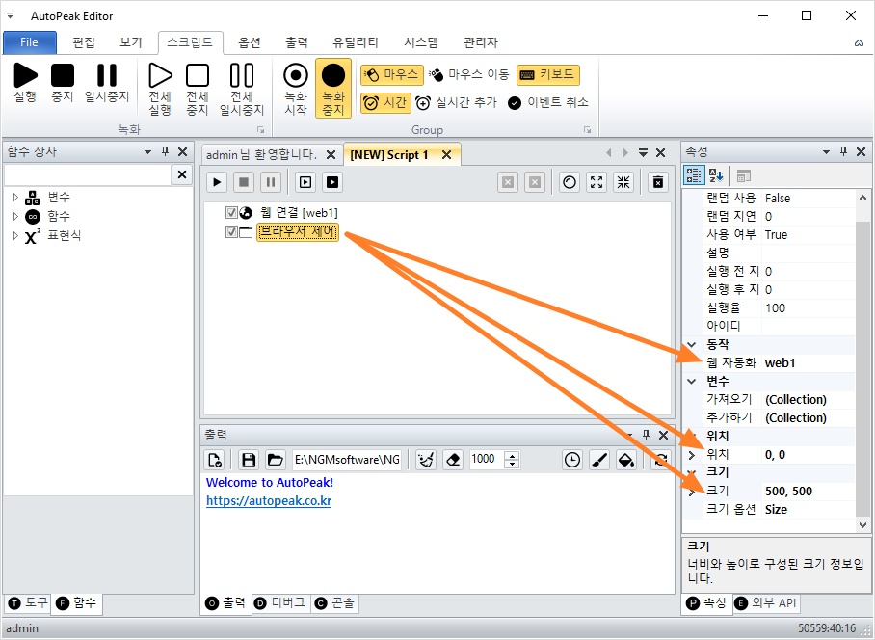Viewport: 875px width, 640px height.
Task: Toggle the 마우스 recording option
Action: 392,75
